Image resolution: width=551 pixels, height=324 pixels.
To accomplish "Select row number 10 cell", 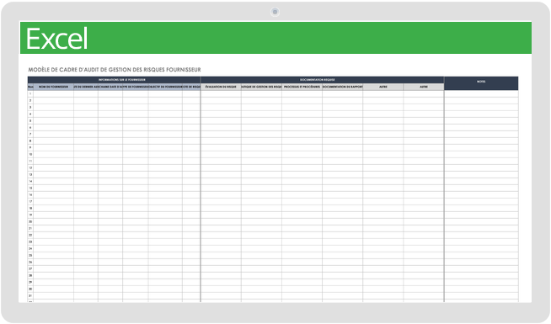I will [x=30, y=155].
